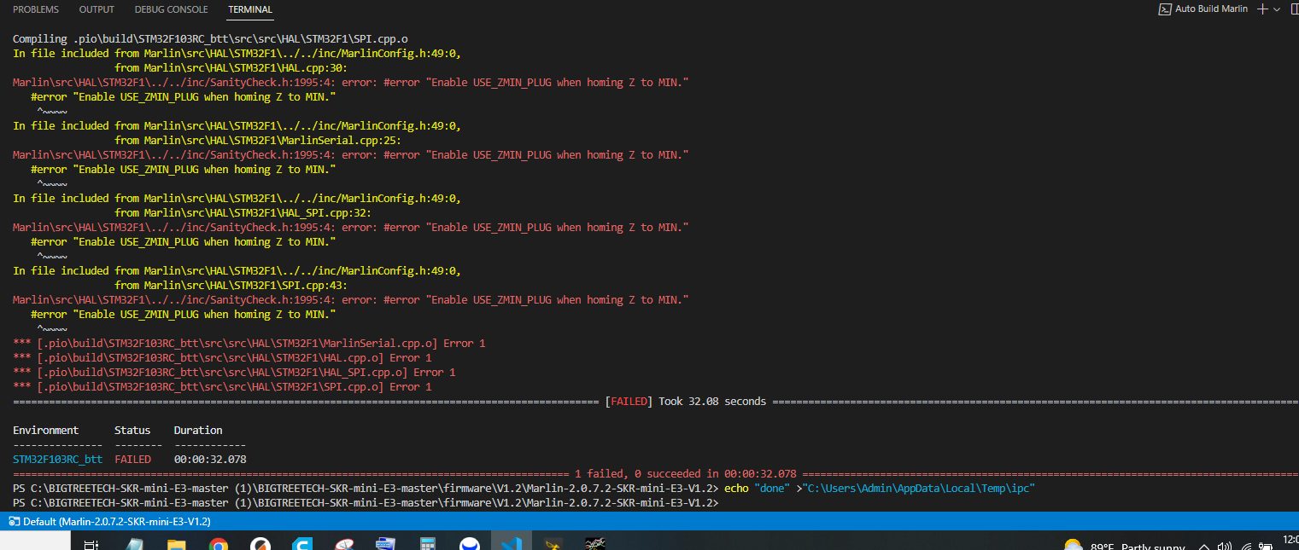This screenshot has height=550, width=1299.
Task: Click the HAL.cpp.o] Error 1 line
Action: point(222,357)
